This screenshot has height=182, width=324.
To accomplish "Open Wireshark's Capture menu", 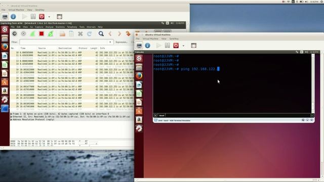I will [x=39, y=27].
